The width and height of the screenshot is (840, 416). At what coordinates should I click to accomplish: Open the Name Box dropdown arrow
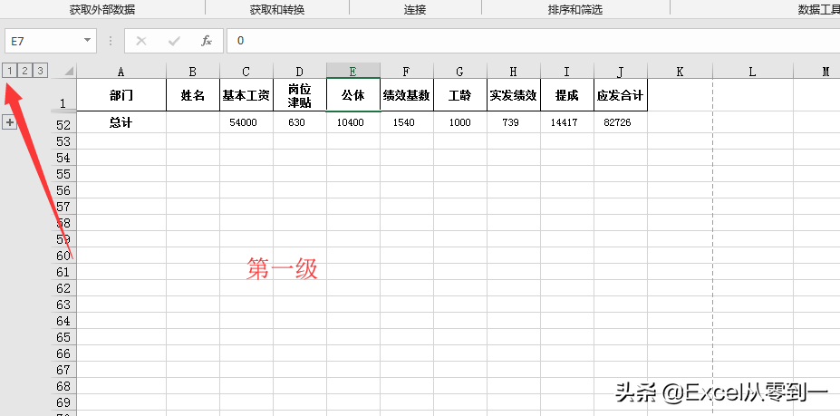coord(87,41)
